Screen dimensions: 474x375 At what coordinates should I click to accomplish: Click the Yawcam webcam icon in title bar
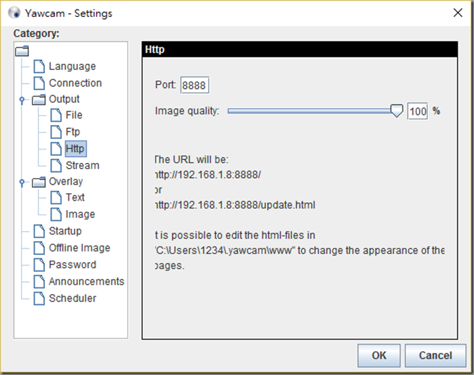click(x=14, y=13)
